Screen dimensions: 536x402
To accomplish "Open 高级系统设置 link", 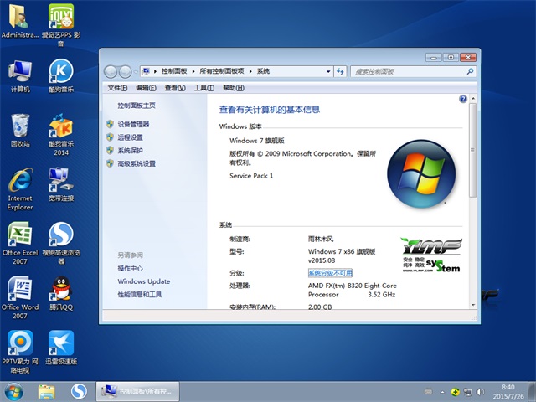I will [x=137, y=164].
